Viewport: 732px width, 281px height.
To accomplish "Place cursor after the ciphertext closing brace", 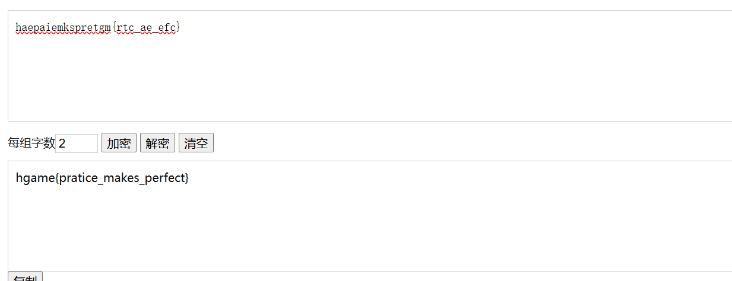I will tap(180, 27).
